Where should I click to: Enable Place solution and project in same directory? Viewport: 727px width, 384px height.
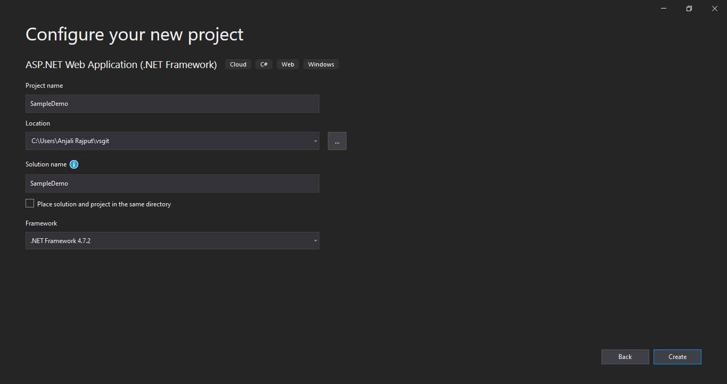(30, 203)
